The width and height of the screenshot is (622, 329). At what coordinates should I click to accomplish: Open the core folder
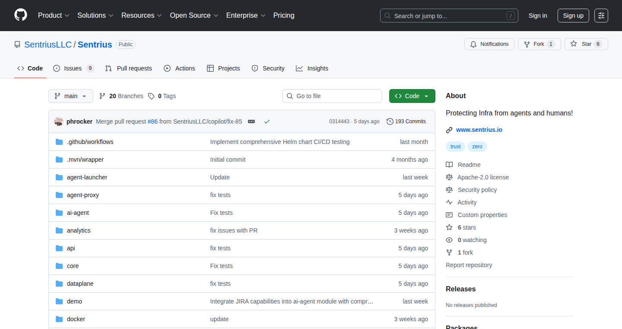(x=73, y=266)
